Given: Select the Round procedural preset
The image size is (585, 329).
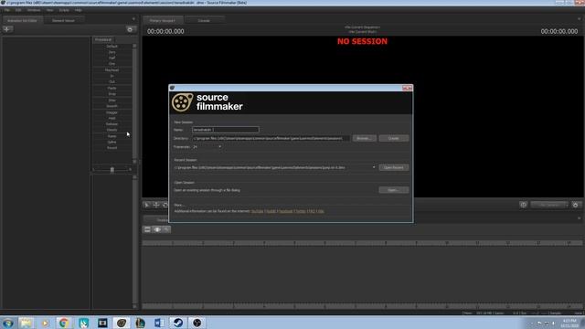Looking at the screenshot, I should click(x=112, y=148).
